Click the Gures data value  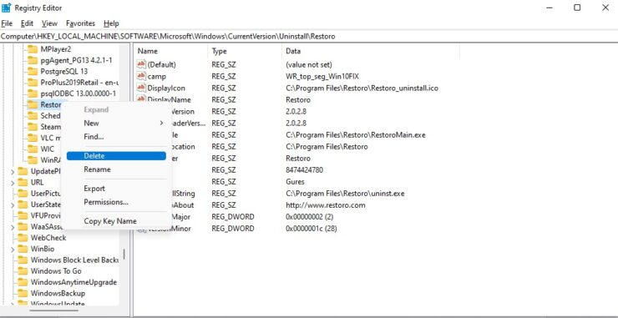click(295, 182)
